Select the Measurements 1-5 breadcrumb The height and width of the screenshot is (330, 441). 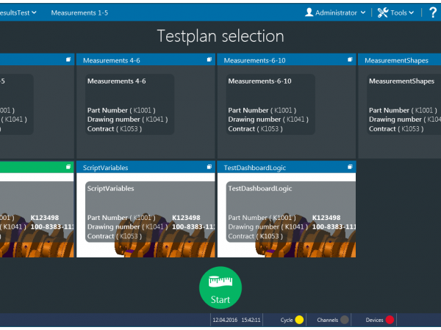click(x=79, y=12)
